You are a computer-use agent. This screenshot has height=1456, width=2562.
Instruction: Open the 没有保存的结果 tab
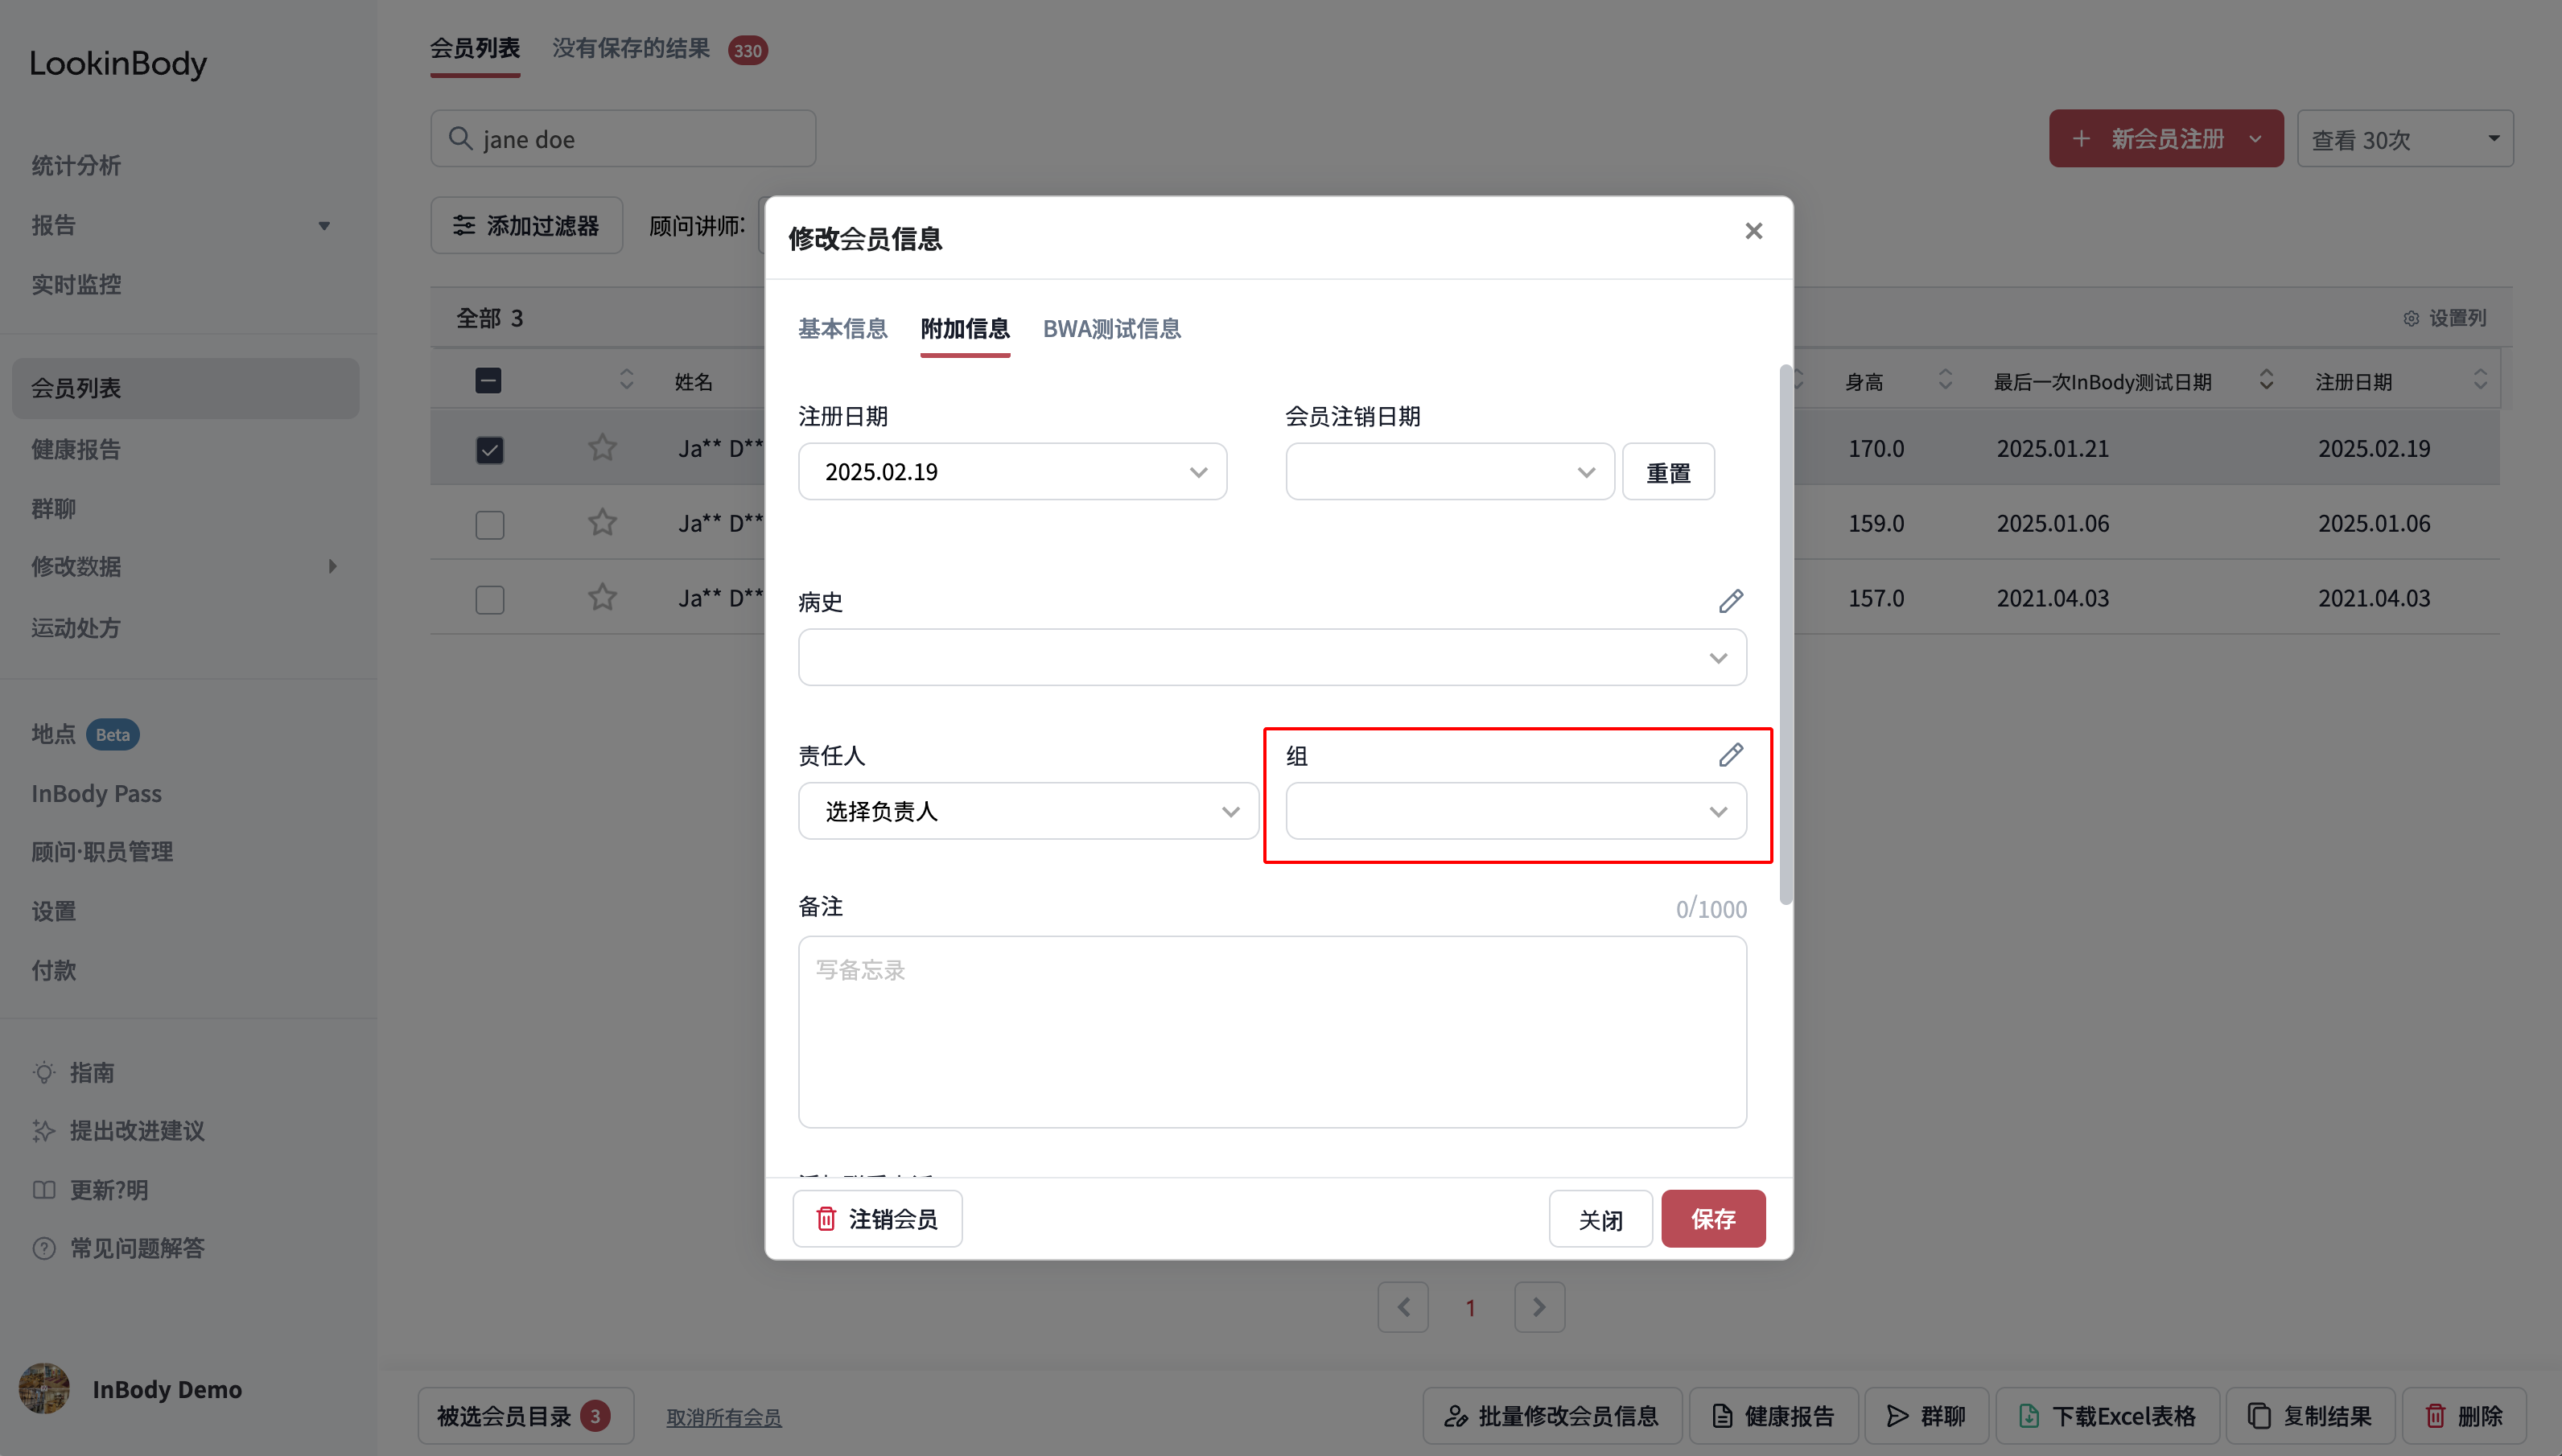pos(631,48)
